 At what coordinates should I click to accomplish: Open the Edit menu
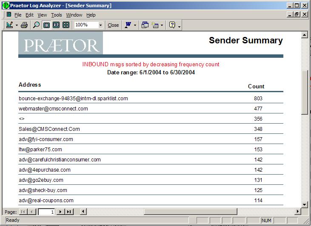click(29, 15)
